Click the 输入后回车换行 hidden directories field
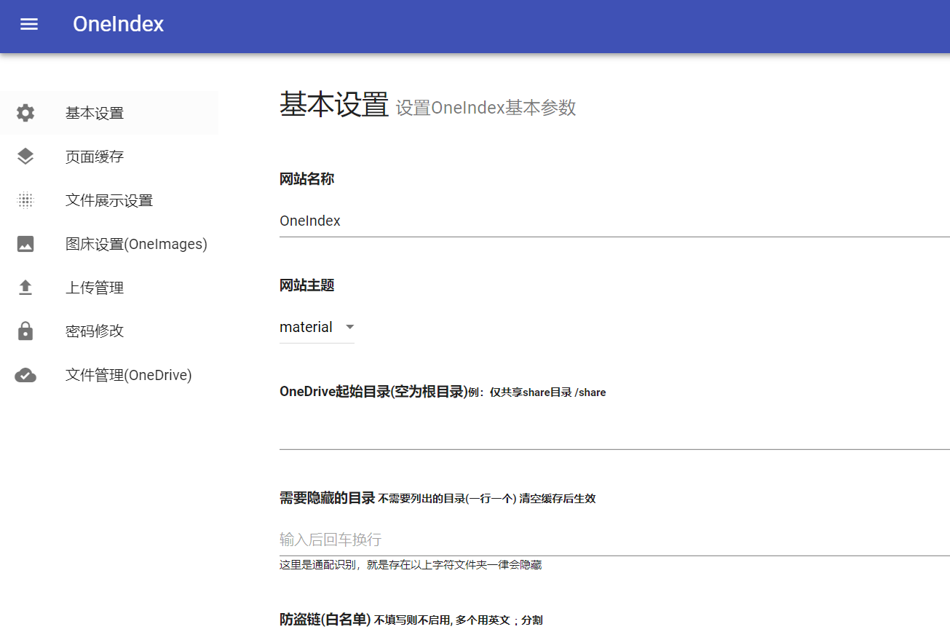 pos(611,540)
